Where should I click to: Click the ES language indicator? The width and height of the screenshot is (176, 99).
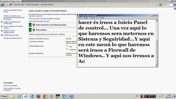tap(137, 96)
